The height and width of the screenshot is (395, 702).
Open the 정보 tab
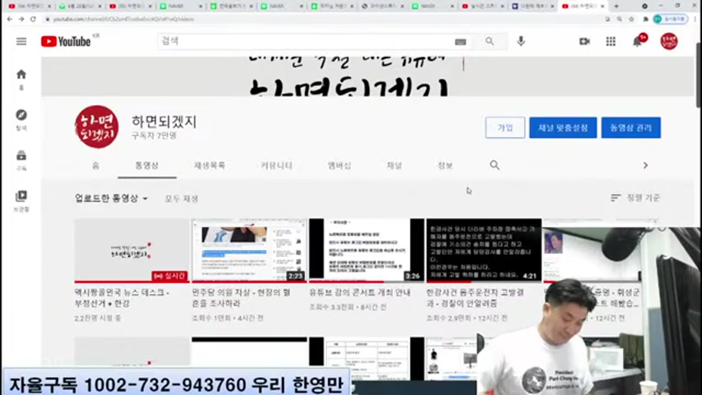pyautogui.click(x=445, y=165)
